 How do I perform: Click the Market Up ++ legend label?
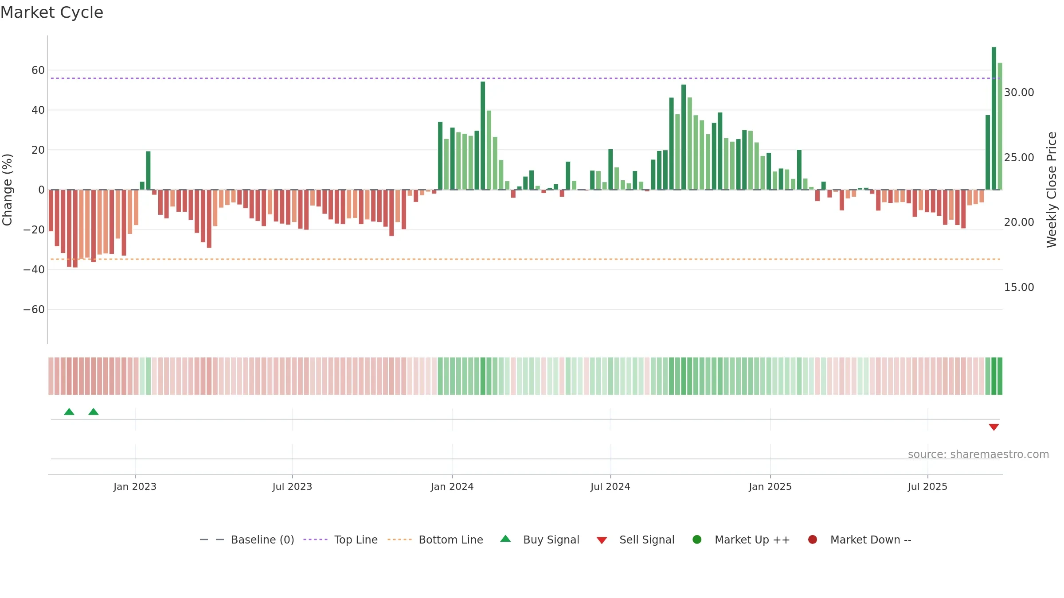tap(752, 540)
